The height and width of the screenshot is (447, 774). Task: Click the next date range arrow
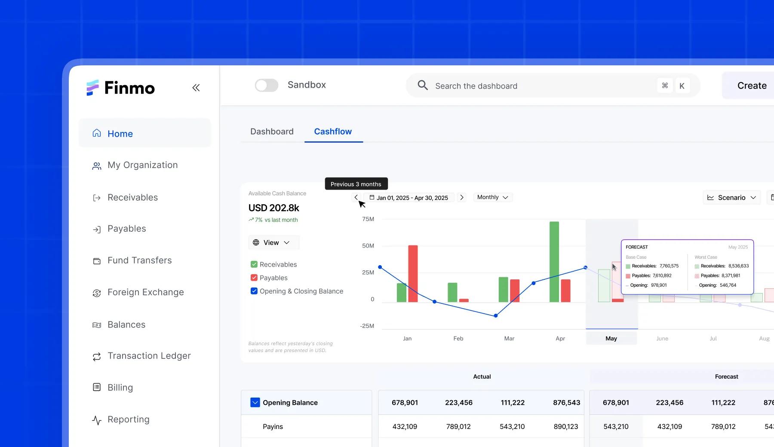462,197
